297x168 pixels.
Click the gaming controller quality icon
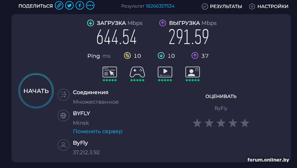coord(137,72)
